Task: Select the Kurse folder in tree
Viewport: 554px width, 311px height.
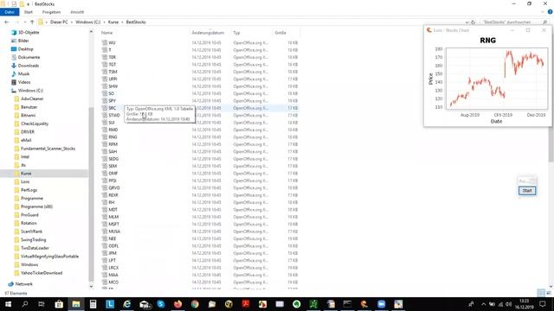Action: [26, 174]
